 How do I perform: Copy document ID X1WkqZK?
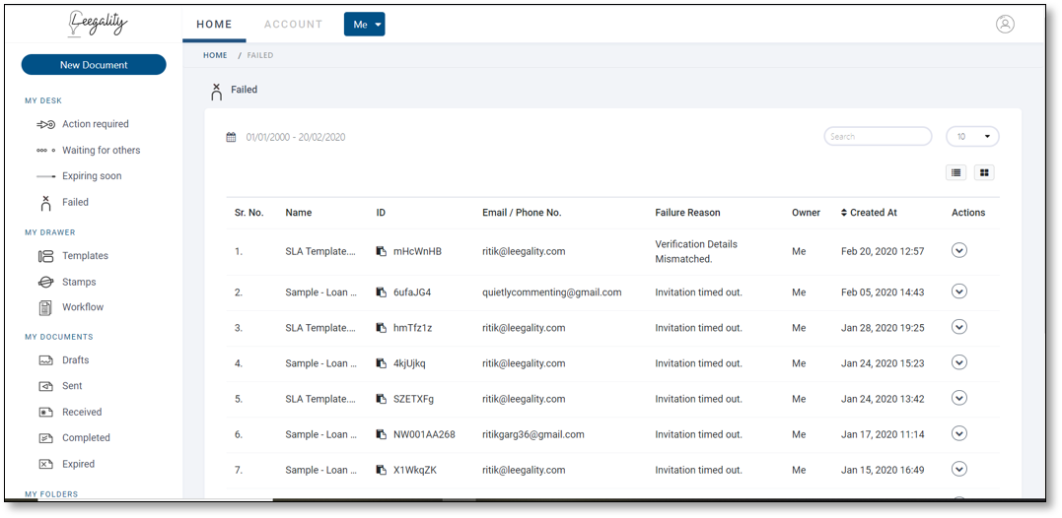(x=382, y=470)
